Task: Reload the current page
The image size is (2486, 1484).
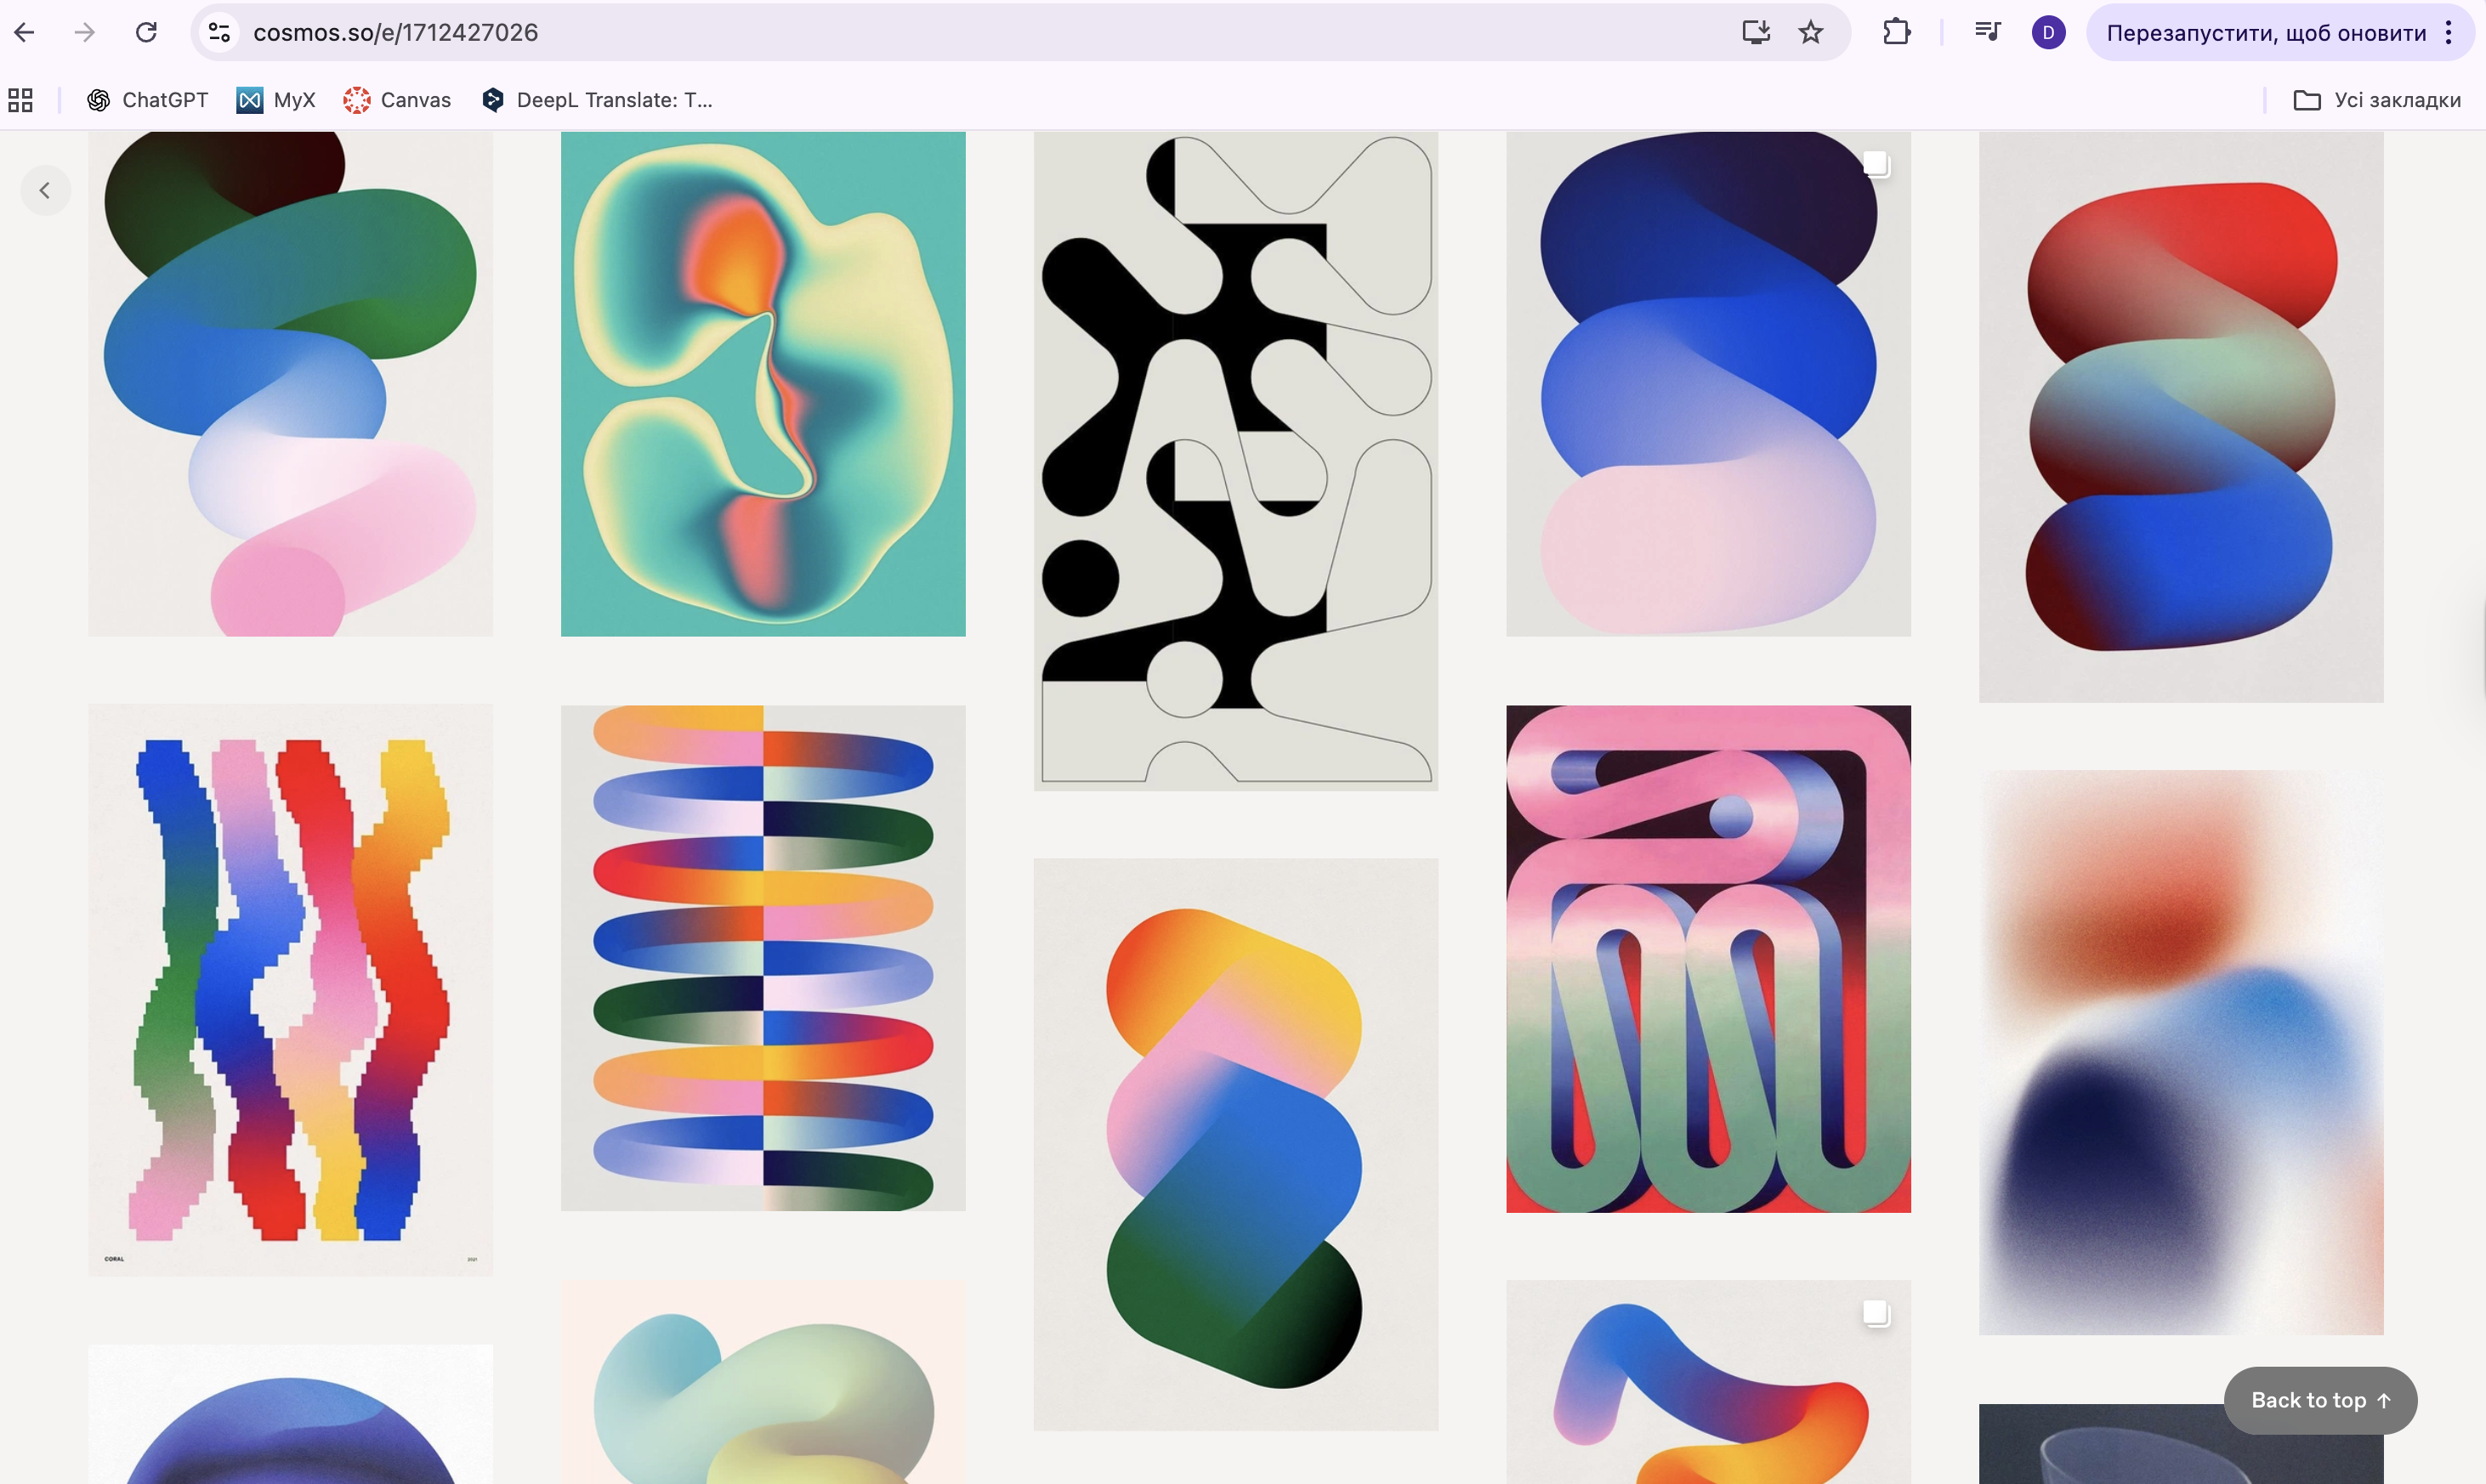Action: click(x=146, y=33)
